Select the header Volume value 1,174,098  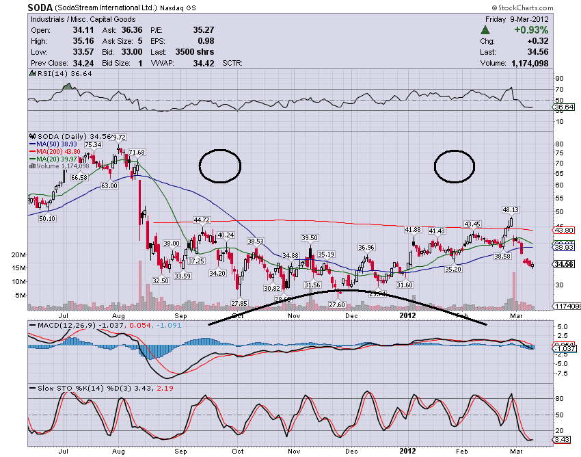(x=530, y=63)
